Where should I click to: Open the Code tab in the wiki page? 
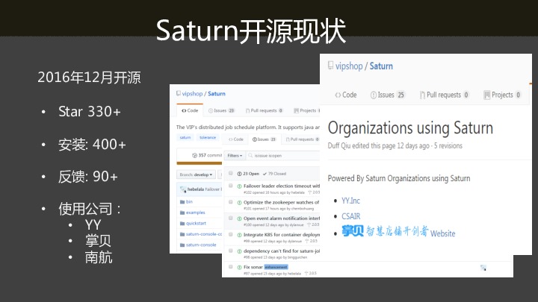click(x=345, y=95)
